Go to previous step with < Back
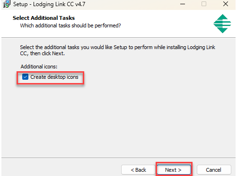Image resolution: width=237 pixels, height=176 pixels. [138, 170]
